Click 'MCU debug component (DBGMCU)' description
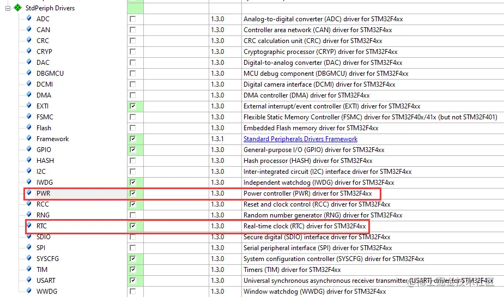 click(x=326, y=74)
